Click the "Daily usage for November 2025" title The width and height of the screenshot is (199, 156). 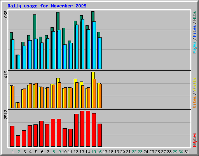(47, 6)
